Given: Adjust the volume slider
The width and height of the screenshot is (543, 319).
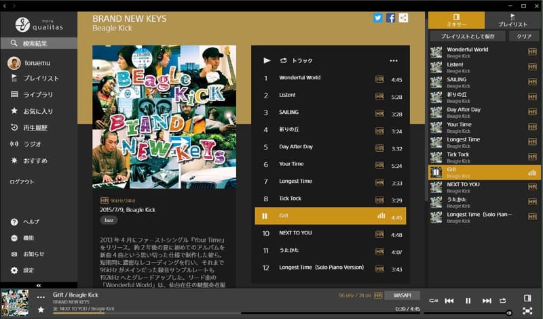Looking at the screenshot, I should [468, 313].
